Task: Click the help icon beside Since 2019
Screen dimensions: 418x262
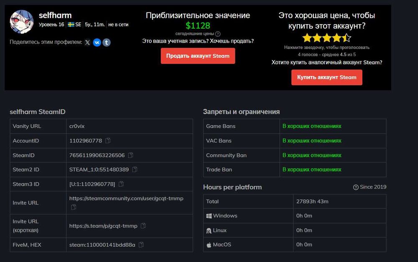Action: pyautogui.click(x=356, y=187)
